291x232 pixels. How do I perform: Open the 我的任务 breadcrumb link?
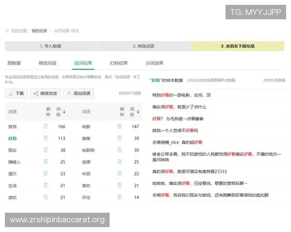click(x=39, y=31)
